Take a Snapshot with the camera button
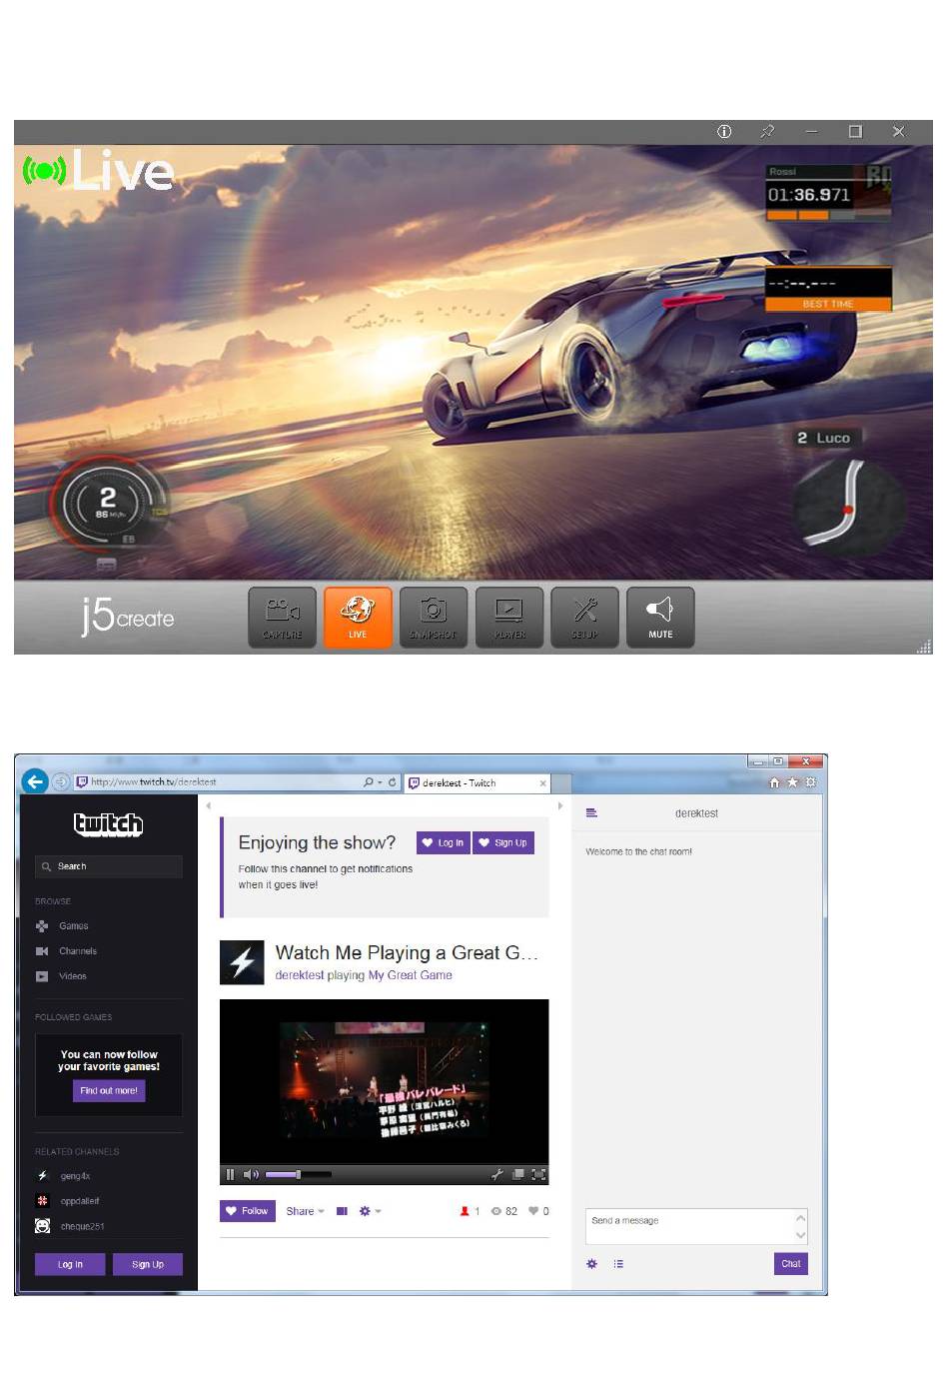Image resolution: width=949 pixels, height=1396 pixels. [x=434, y=618]
